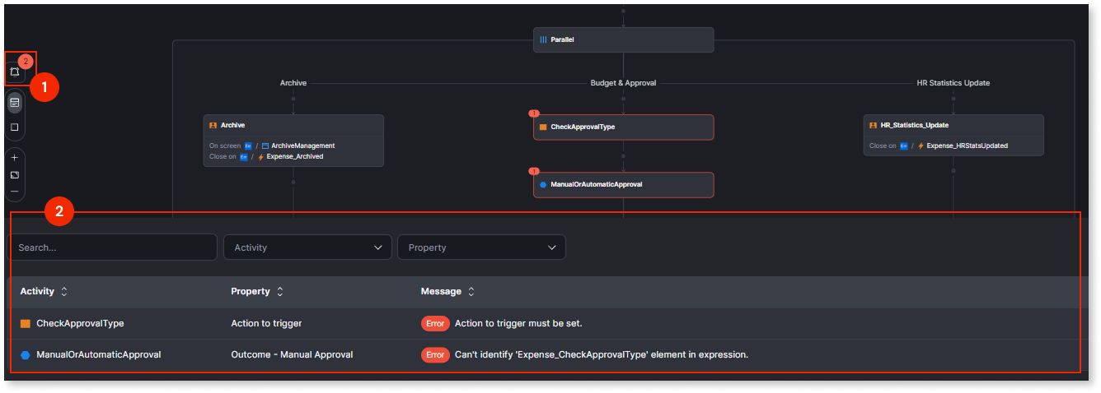Screen dimensions: 1101x393
Task: Click the blue module icon before Expense_HRStatsUpdated
Action: click(903, 146)
